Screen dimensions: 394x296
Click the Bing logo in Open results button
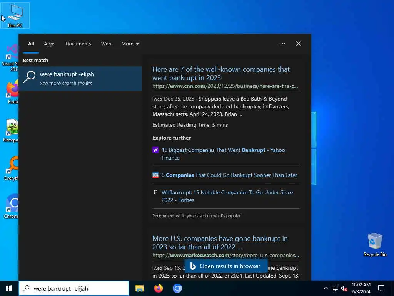tap(193, 266)
